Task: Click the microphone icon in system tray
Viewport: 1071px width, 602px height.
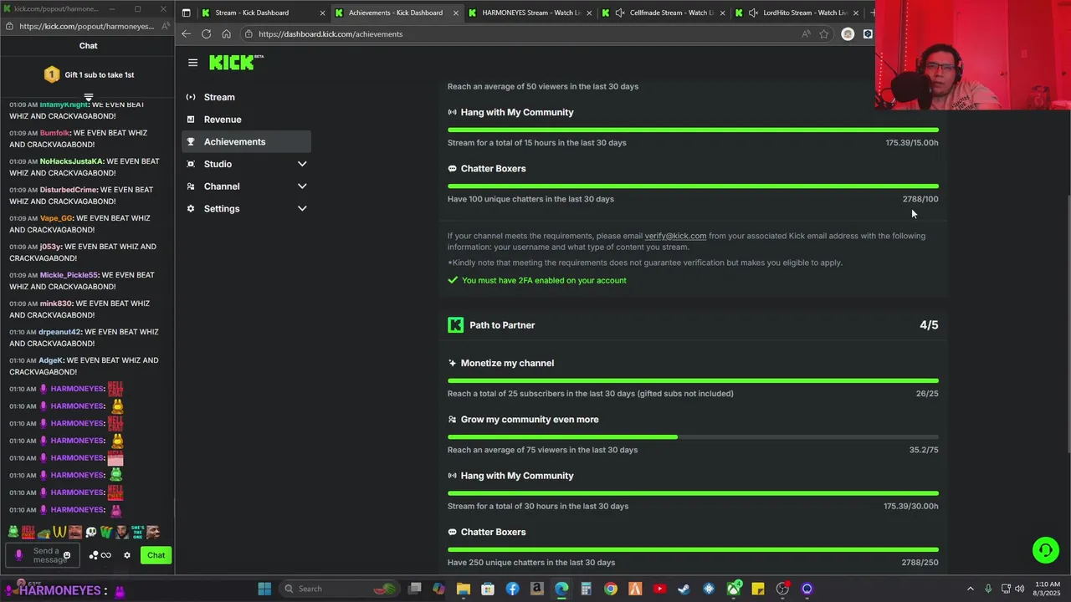Action: [x=988, y=589]
